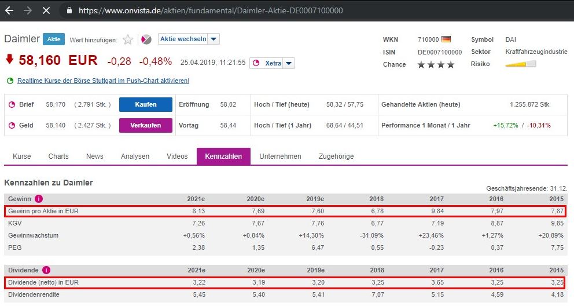The height and width of the screenshot is (306, 574).
Task: Click the KGV row label
Action: click(x=14, y=223)
